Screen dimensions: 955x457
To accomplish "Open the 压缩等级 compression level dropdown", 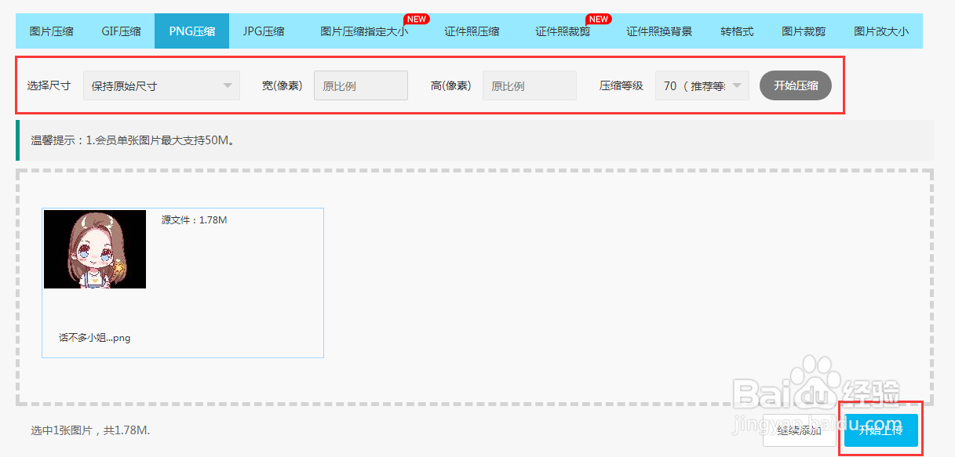I will coord(702,86).
